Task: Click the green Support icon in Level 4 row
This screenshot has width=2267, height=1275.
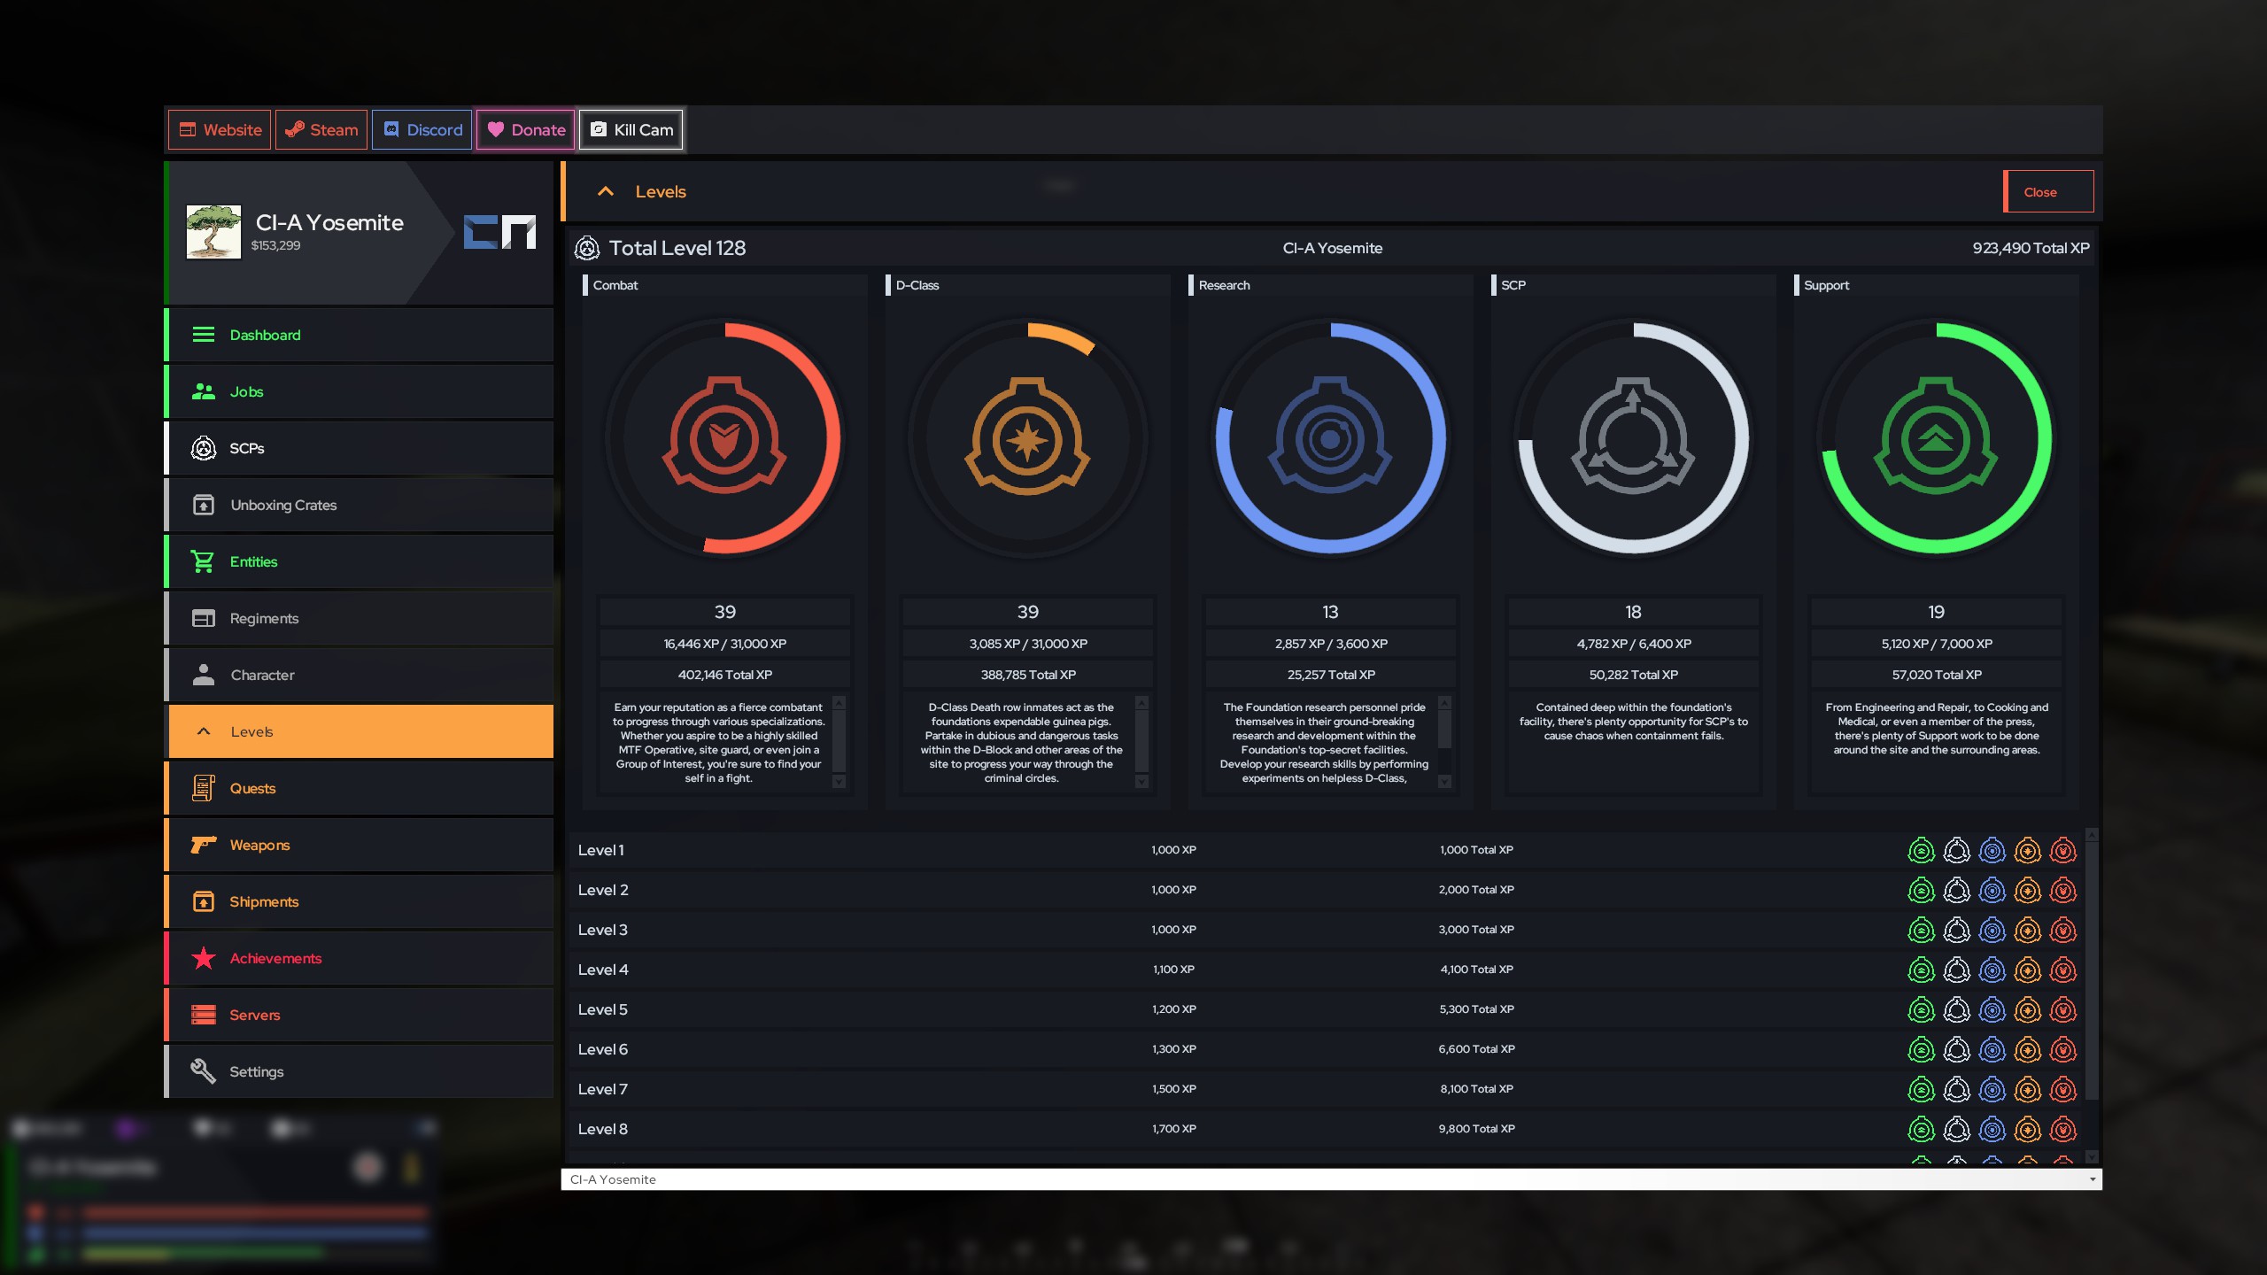Action: pos(1922,970)
